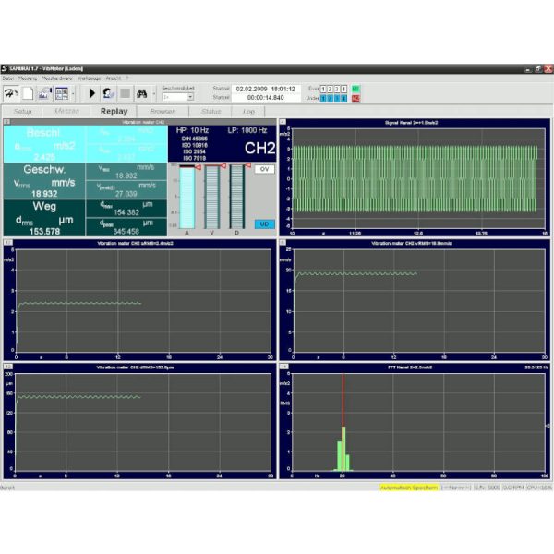Click the velocity peak value 27.039
The height and width of the screenshot is (554, 554).
tap(126, 194)
